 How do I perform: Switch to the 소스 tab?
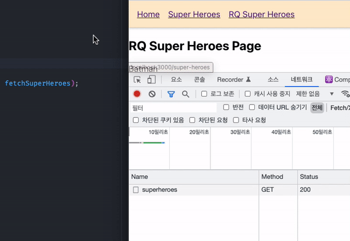coord(273,79)
